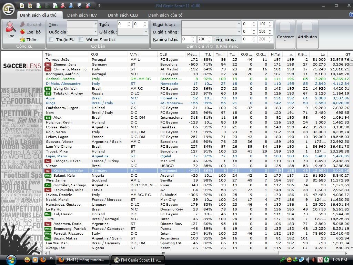Sort by the H.Tại column header
This screenshot has width=353, height=265.
click(276, 54)
